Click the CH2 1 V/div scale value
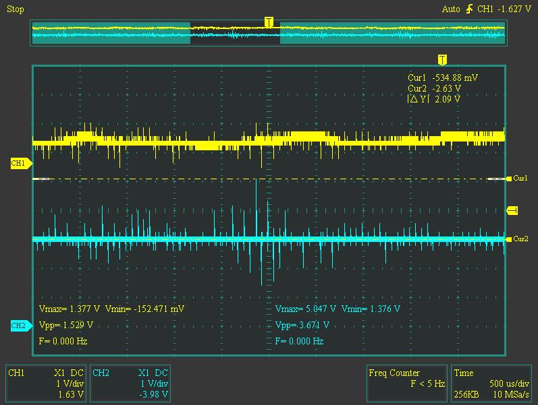The height and width of the screenshot is (405, 538). (154, 383)
